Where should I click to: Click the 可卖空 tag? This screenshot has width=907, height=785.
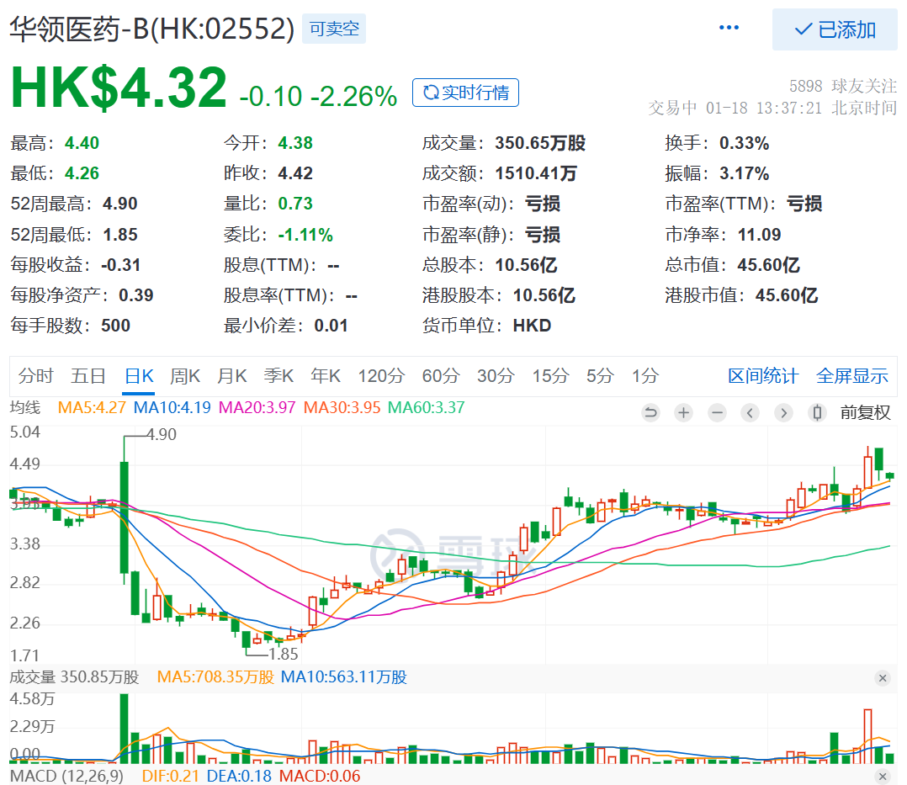[334, 29]
